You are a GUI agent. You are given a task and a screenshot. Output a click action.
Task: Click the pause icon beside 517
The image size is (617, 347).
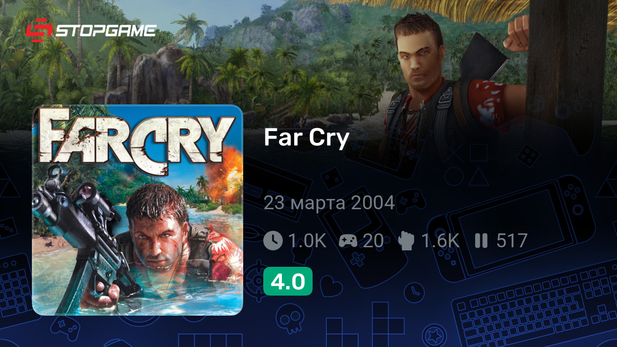(x=481, y=240)
